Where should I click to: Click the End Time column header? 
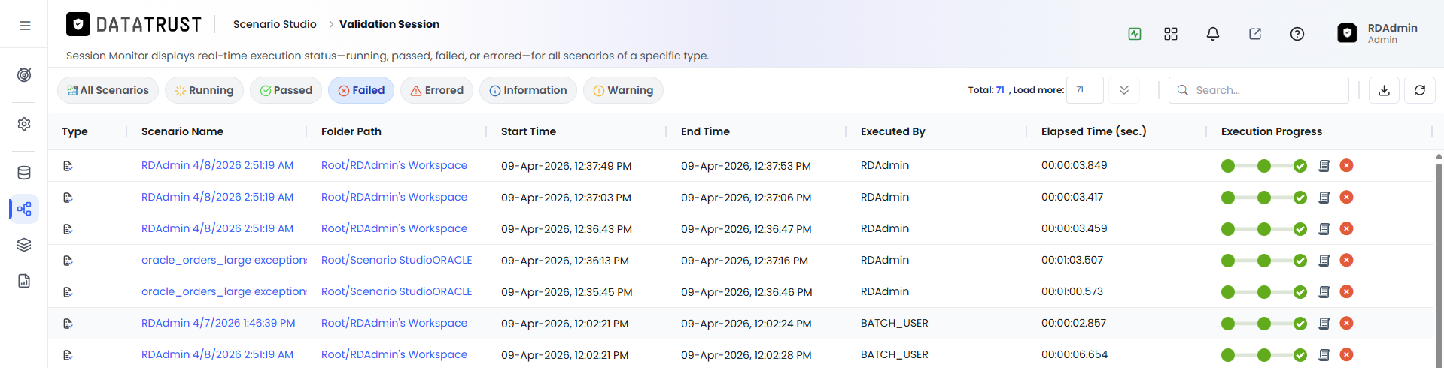pyautogui.click(x=705, y=131)
